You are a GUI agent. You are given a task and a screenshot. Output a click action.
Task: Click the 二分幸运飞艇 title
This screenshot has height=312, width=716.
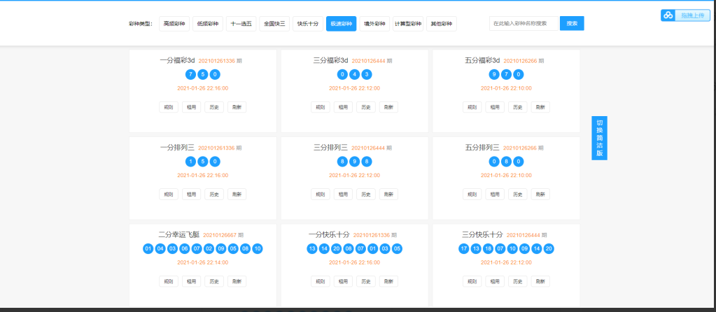pyautogui.click(x=179, y=234)
